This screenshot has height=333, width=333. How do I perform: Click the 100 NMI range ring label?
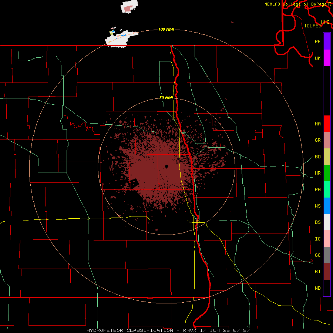[166, 29]
